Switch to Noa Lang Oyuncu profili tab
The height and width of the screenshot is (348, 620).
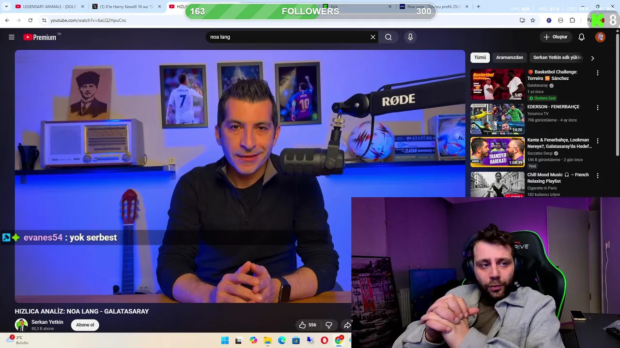(x=434, y=7)
